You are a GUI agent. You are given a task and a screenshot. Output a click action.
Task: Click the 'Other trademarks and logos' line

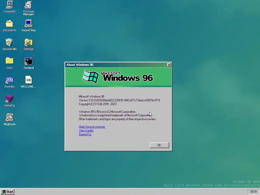pos(117,119)
